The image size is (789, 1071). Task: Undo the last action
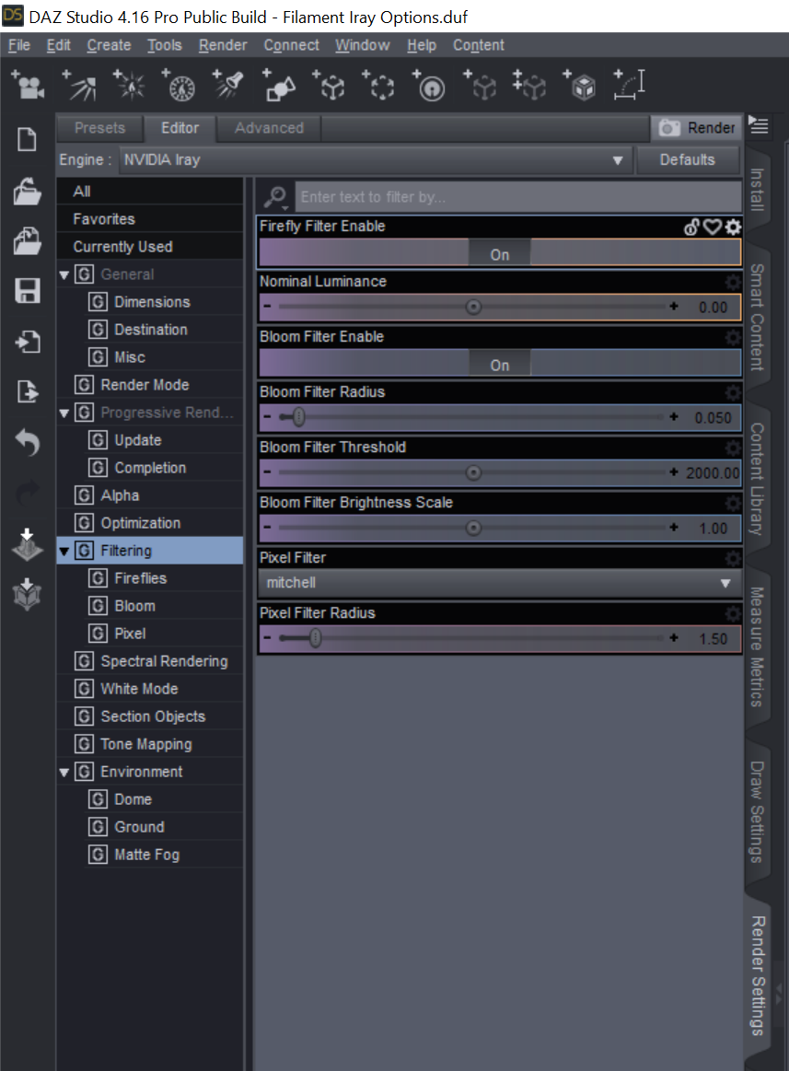tap(28, 442)
